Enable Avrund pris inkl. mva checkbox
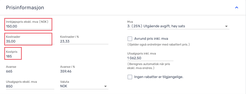Viewport: 246px width, 94px height. [130, 38]
